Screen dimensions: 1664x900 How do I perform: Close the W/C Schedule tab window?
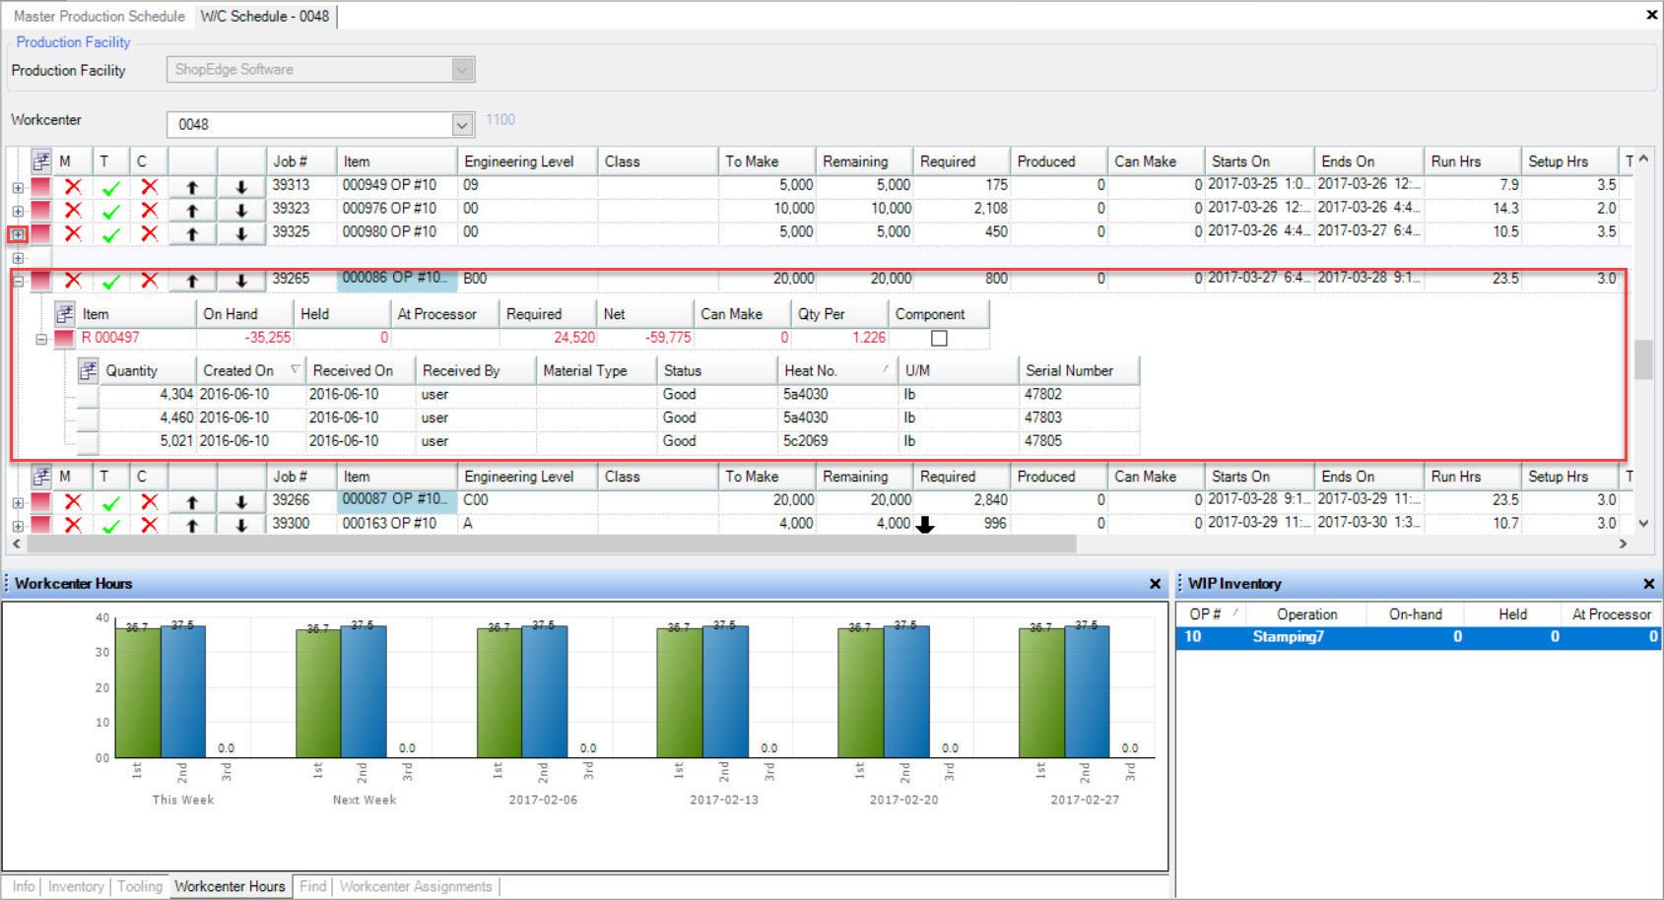click(x=1652, y=15)
